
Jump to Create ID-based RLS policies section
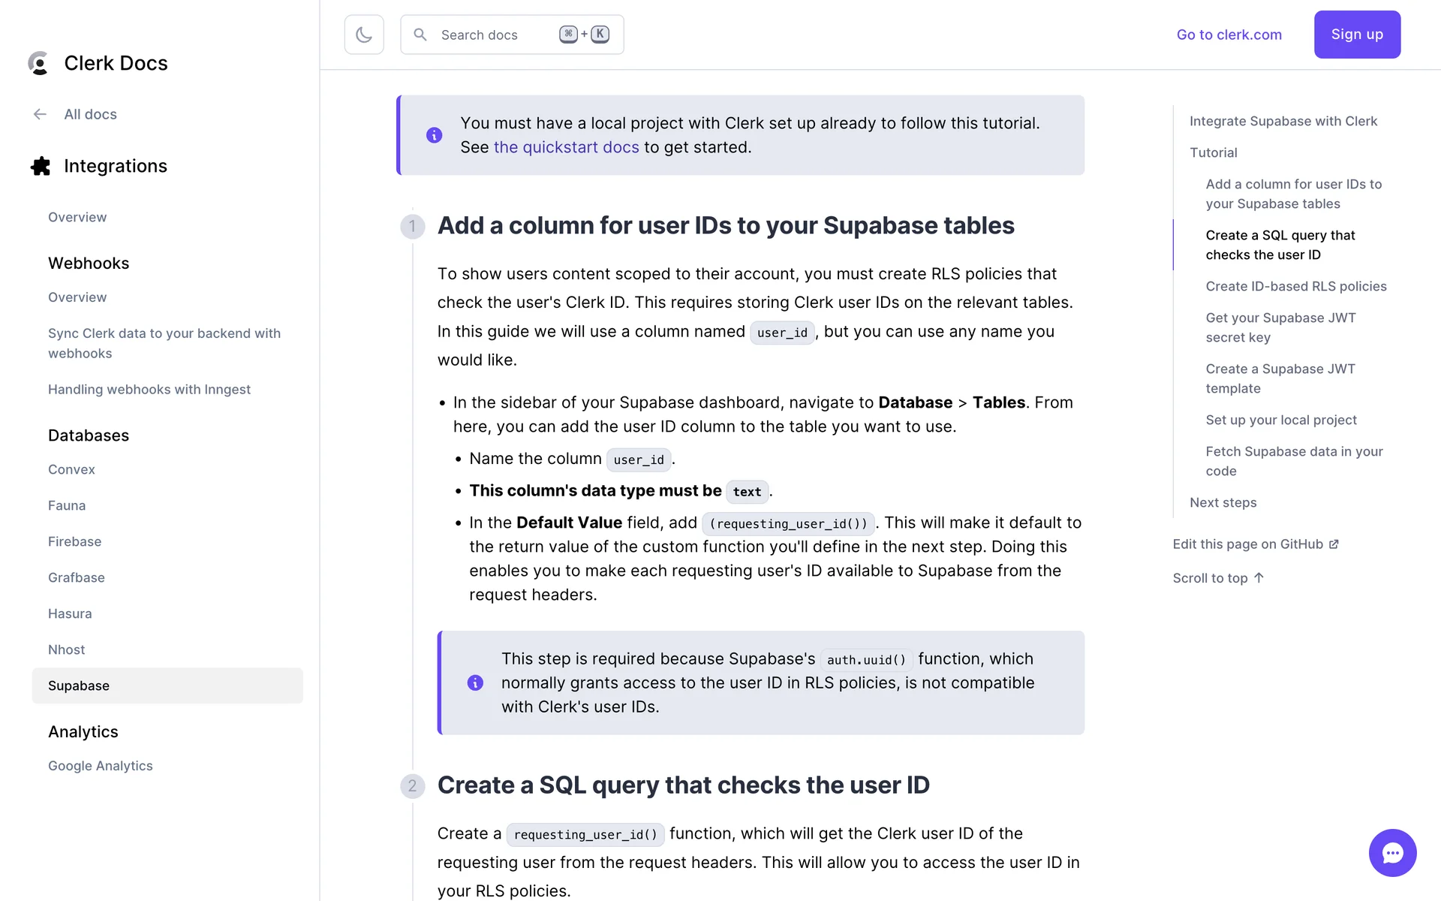coord(1295,286)
